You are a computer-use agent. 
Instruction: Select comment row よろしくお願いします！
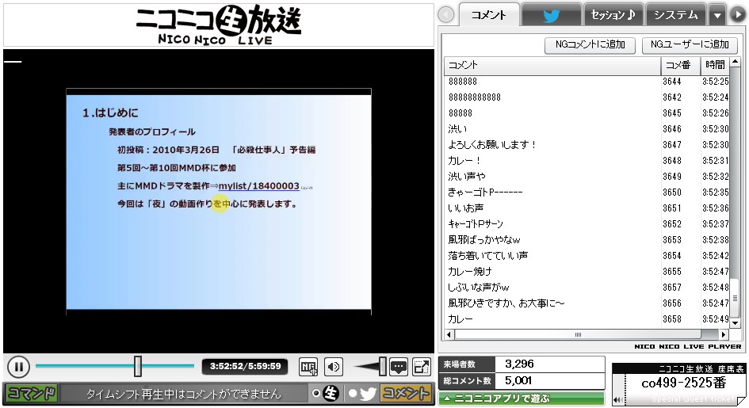[x=587, y=145]
